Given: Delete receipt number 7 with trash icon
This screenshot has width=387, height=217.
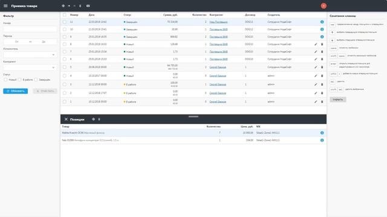Looking at the screenshot, I should click(x=322, y=52).
